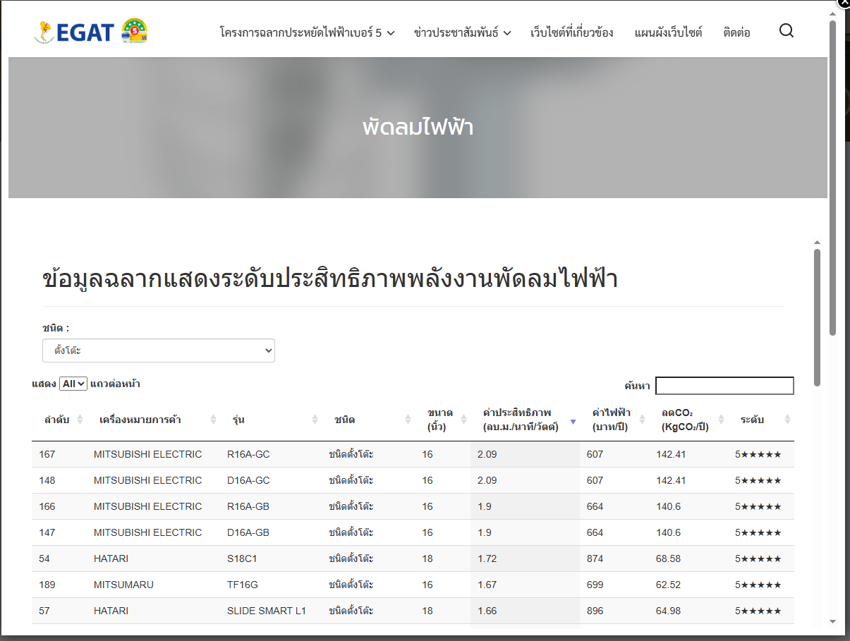The image size is (850, 641).
Task: Select model cell R16A-GC
Action: click(x=248, y=454)
